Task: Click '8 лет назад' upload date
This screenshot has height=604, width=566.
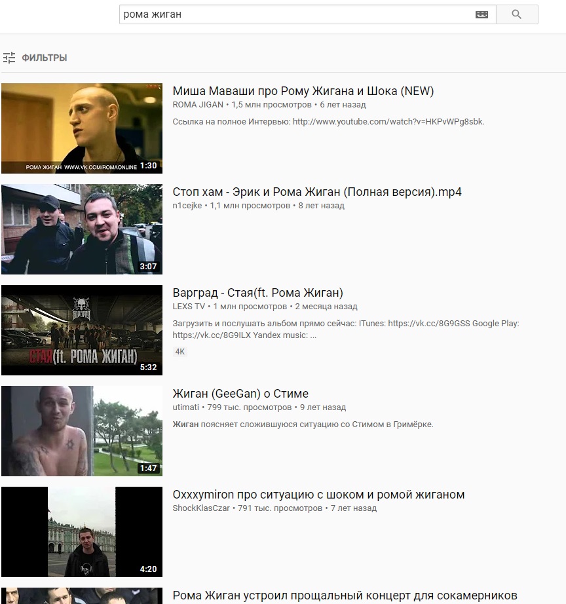Action: [x=322, y=206]
